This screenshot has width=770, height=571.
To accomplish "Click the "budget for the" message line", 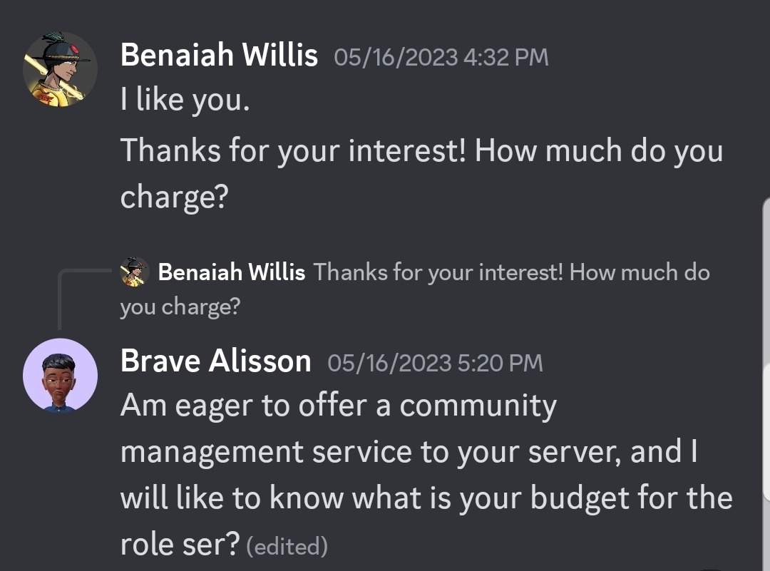I will click(x=612, y=498).
